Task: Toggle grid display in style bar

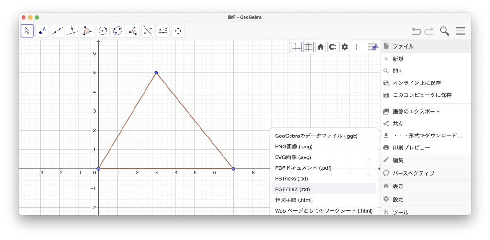Action: [309, 47]
